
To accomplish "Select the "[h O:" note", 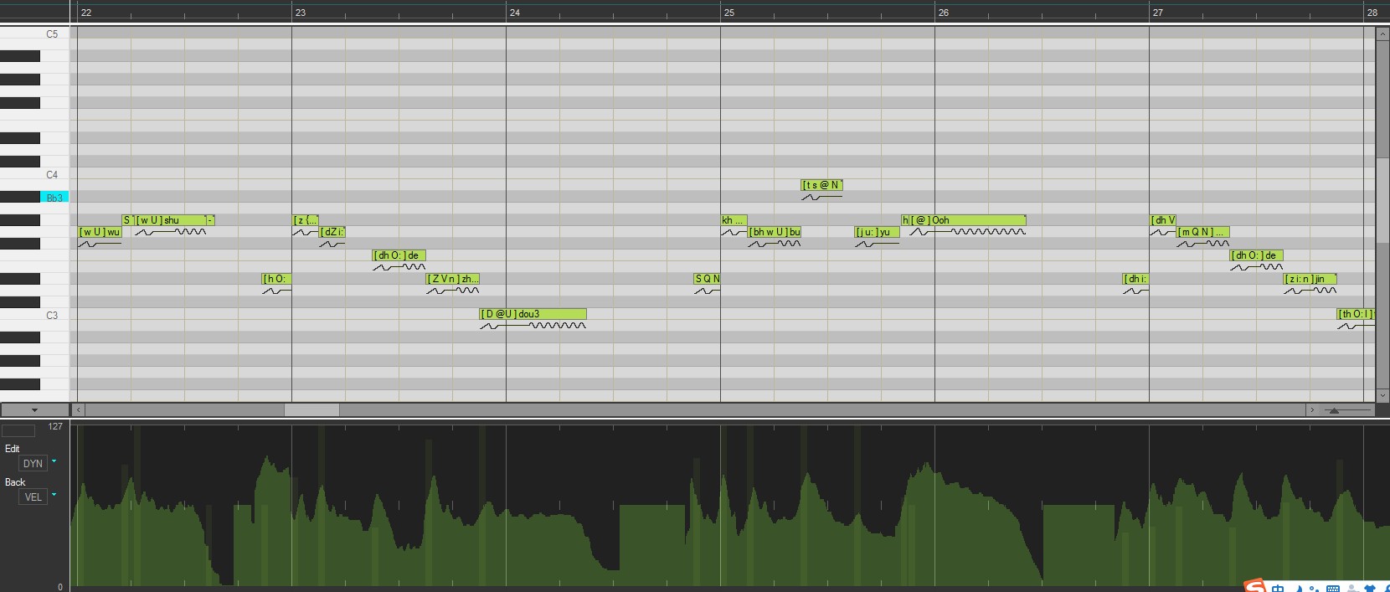I will 276,279.
